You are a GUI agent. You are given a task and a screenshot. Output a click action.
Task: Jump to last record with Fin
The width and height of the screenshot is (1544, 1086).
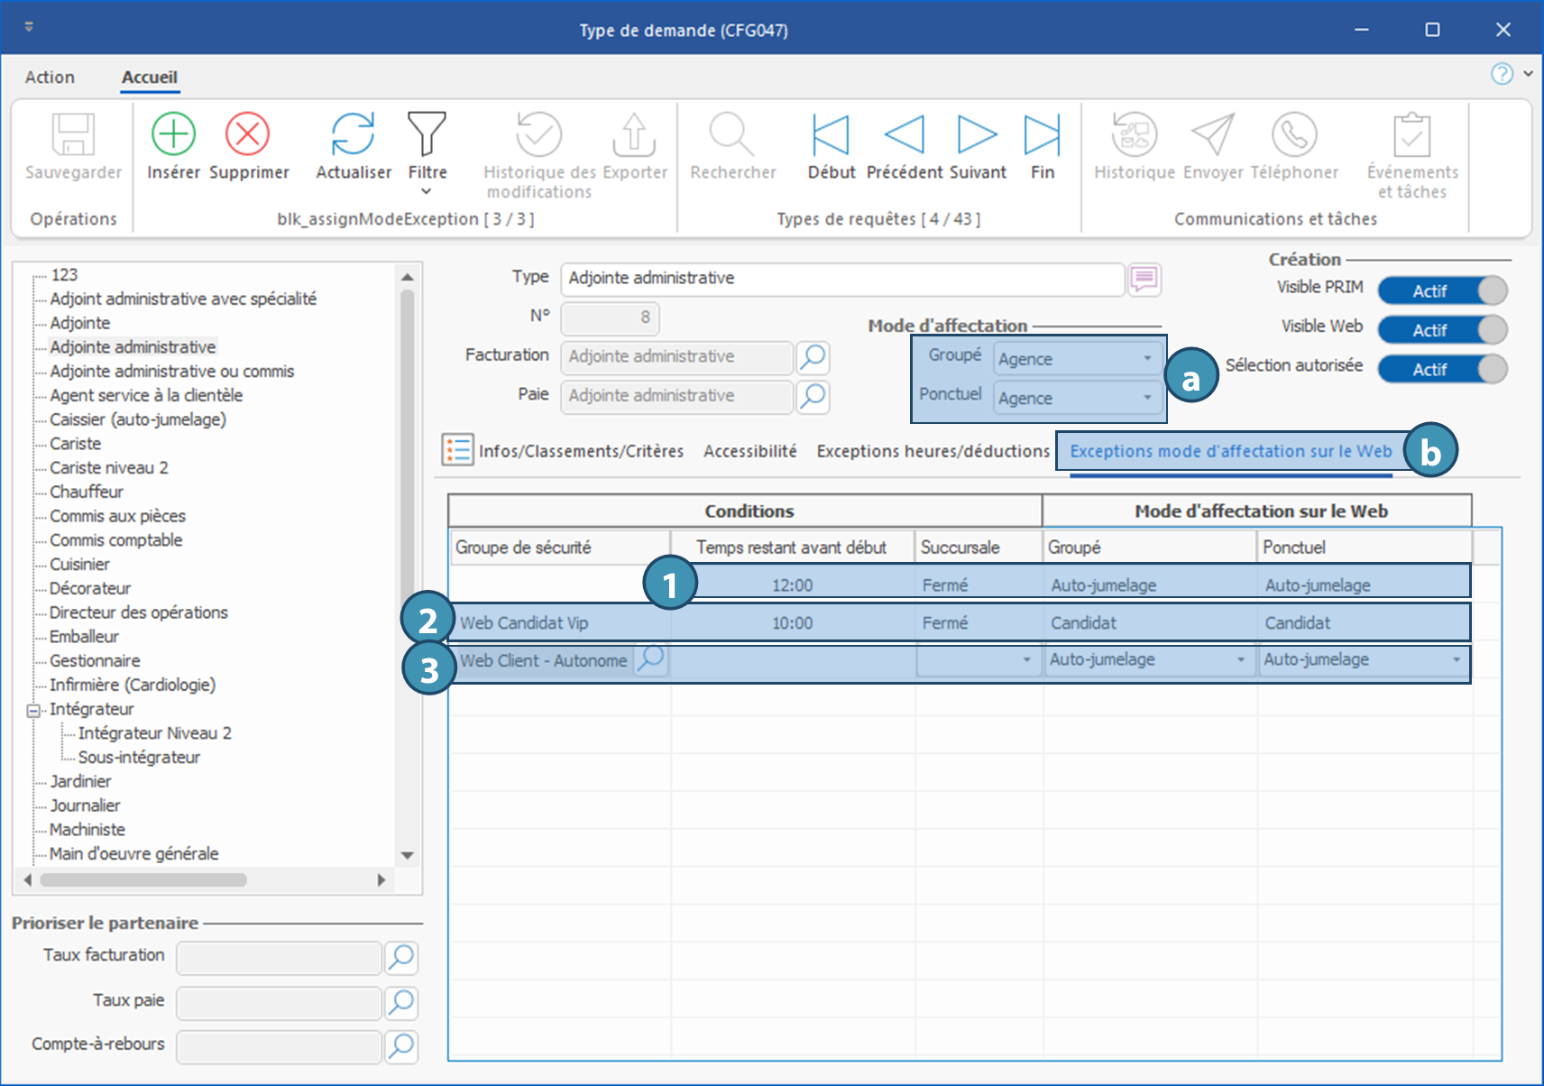coord(1042,135)
